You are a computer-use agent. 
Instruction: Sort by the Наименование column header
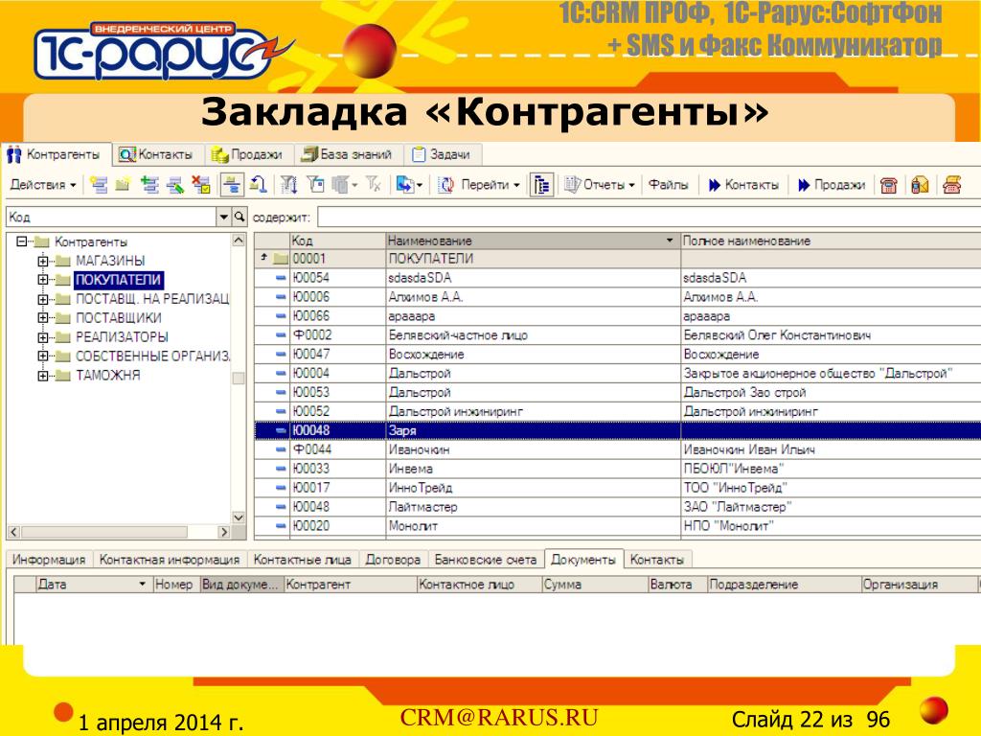[533, 241]
